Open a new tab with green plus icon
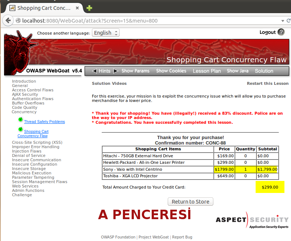 [89, 8]
